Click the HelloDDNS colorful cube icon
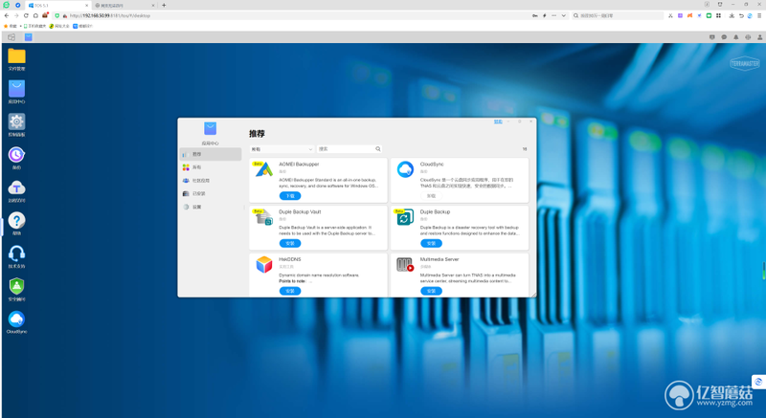 coord(264,264)
